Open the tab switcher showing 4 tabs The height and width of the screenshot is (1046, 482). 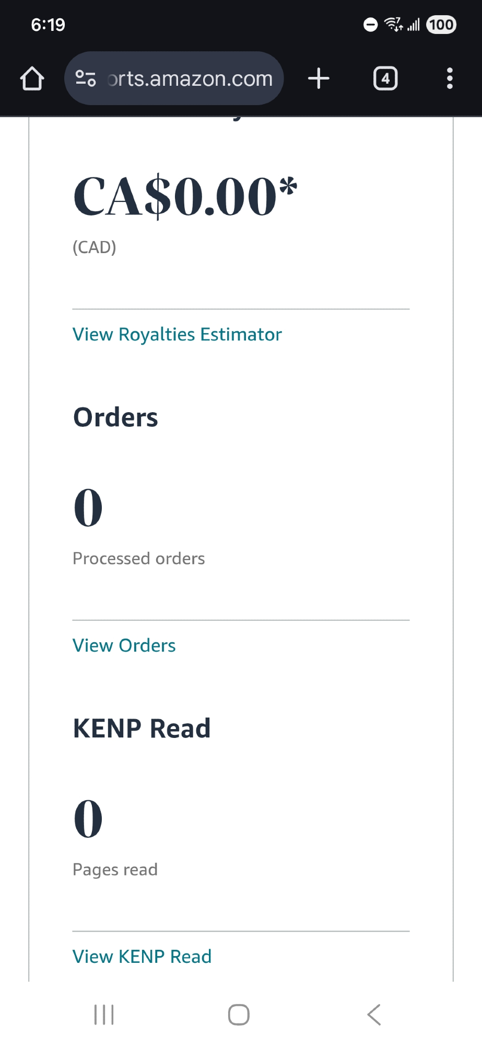[385, 78]
